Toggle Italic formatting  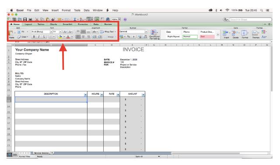pyautogui.click(x=39, y=37)
